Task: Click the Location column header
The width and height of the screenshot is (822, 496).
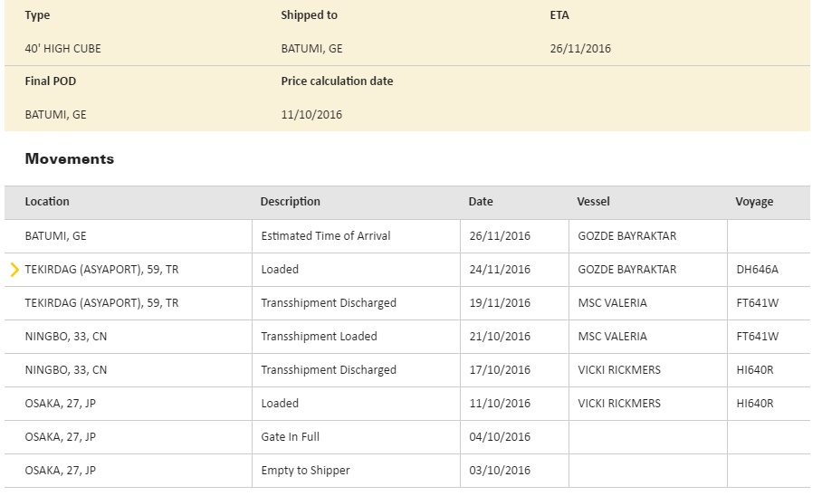Action: pos(47,202)
